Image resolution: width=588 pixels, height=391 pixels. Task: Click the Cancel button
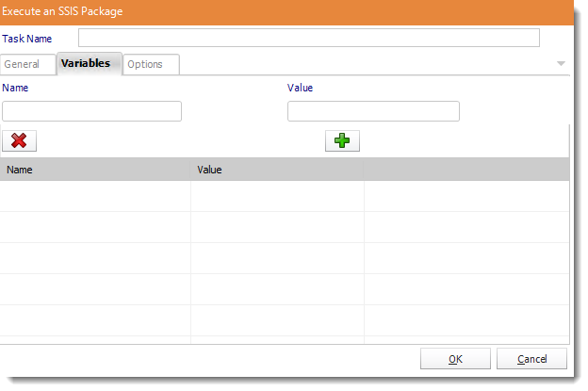531,359
